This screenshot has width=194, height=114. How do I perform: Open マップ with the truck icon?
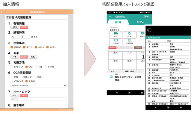point(116,35)
